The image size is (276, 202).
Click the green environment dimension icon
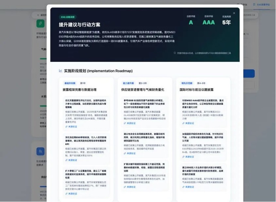40,24
